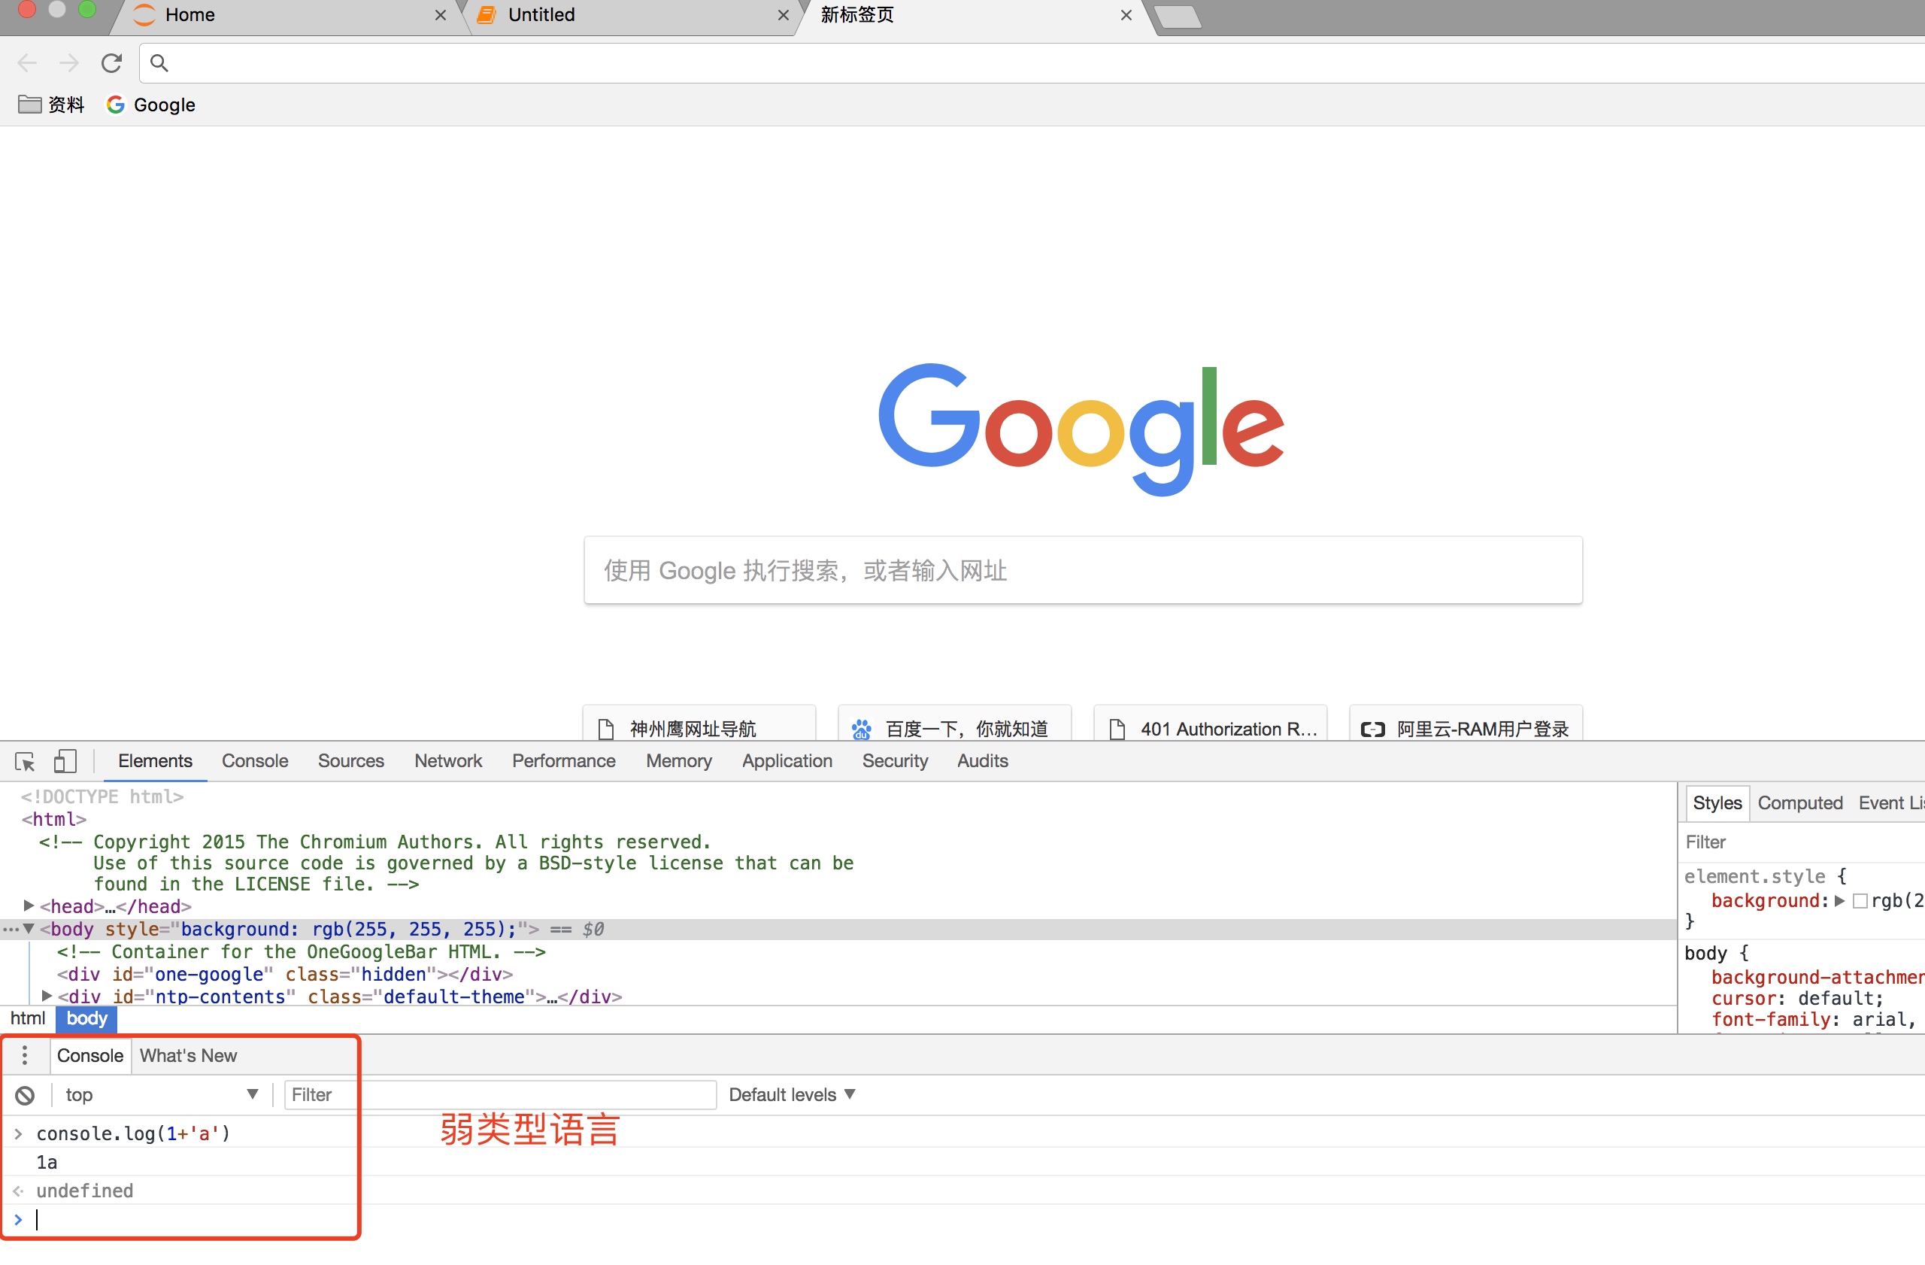Open the Network panel
This screenshot has height=1265, width=1925.
click(x=448, y=761)
